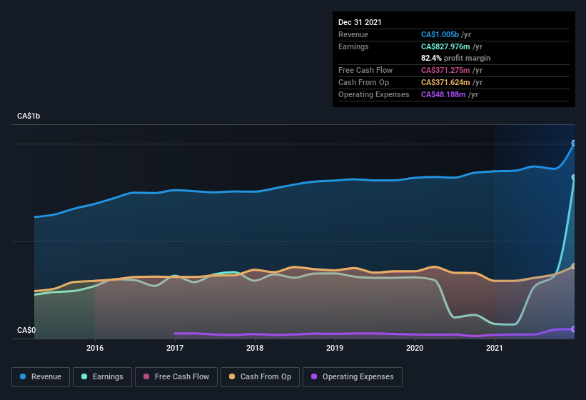Click the CA$1b y-axis label
586x400 pixels.
(29, 116)
